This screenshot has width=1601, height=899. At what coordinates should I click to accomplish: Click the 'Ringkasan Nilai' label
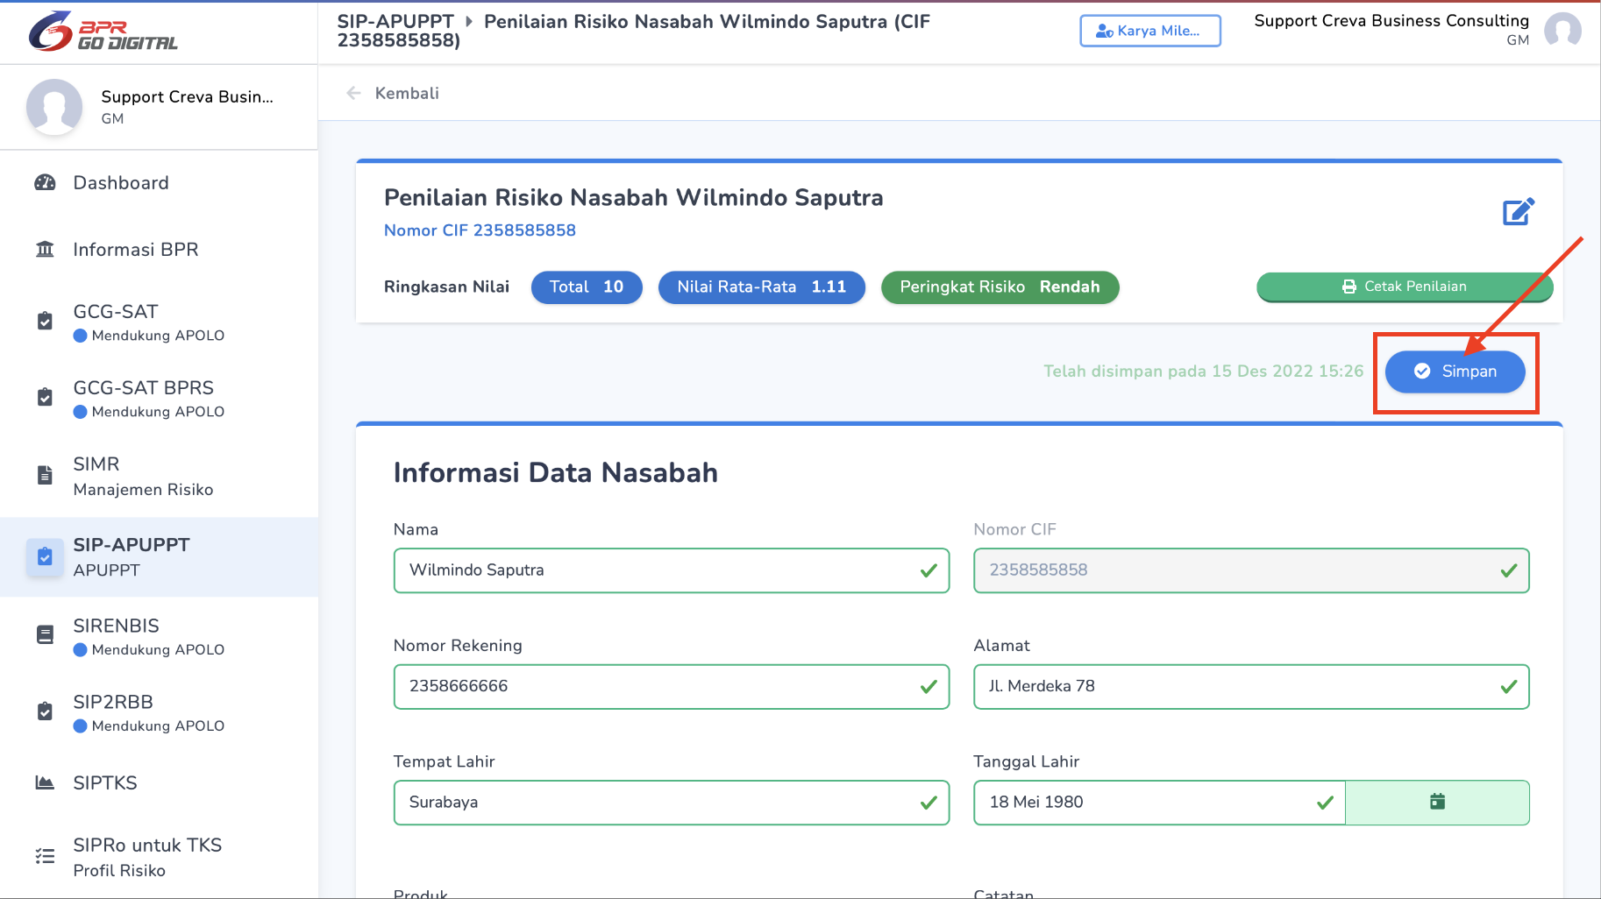446,287
